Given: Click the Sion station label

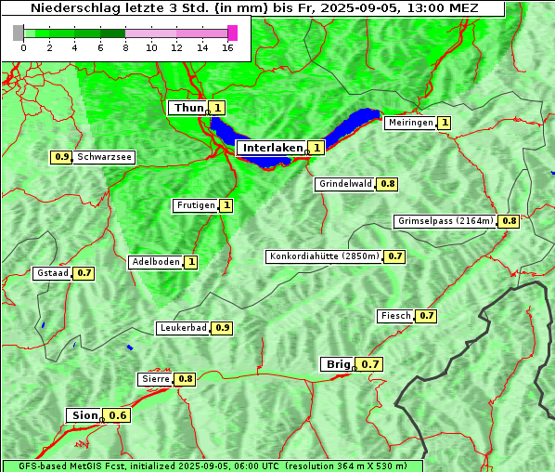Looking at the screenshot, I should (x=84, y=415).
